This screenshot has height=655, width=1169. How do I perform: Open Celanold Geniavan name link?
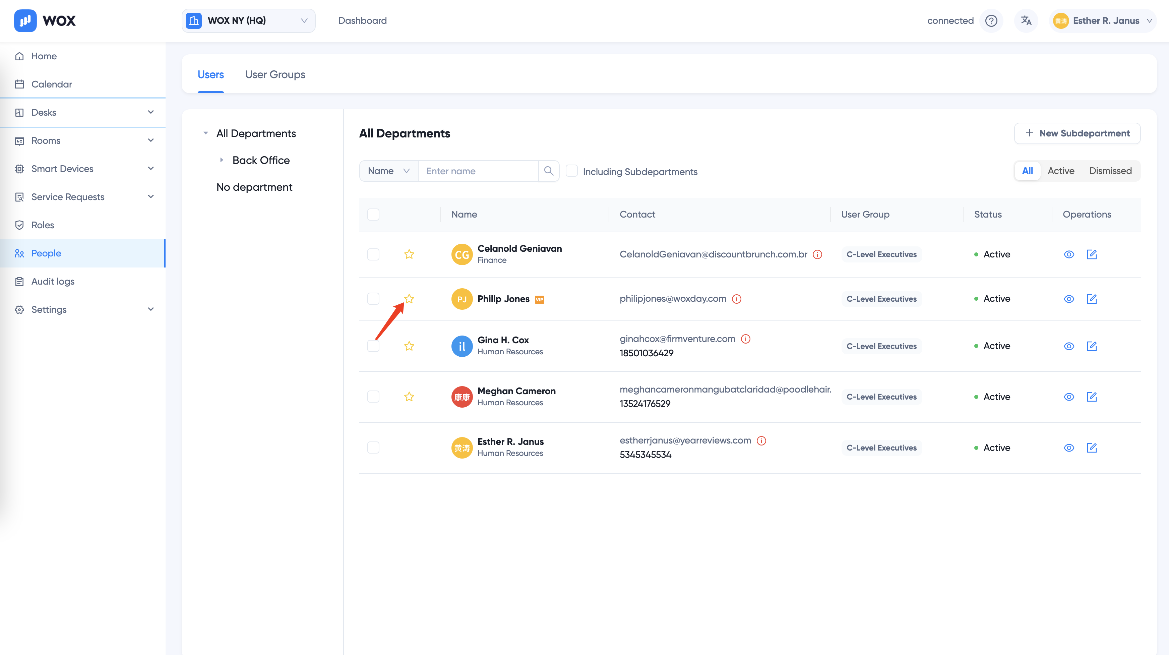[519, 248]
